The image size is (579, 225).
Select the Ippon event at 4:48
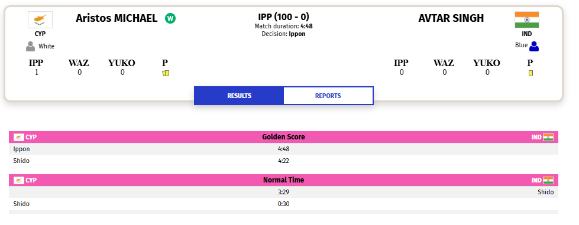tap(284, 149)
